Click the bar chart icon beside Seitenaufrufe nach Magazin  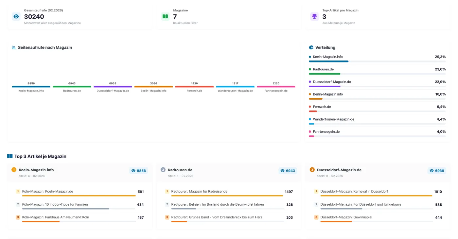point(14,47)
